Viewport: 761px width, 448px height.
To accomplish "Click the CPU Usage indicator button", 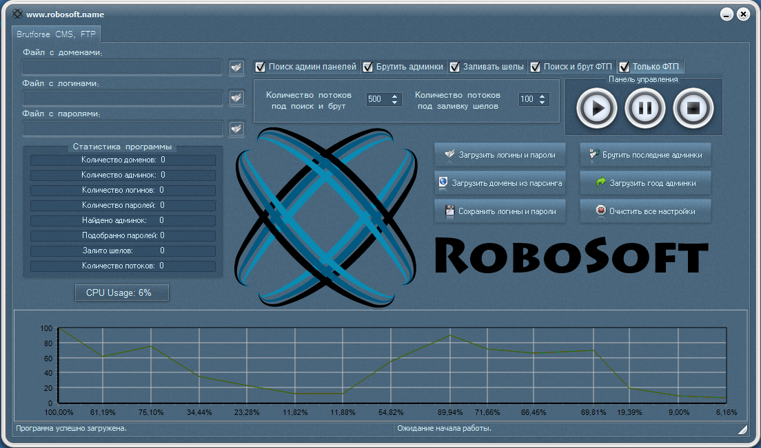I will (x=121, y=292).
